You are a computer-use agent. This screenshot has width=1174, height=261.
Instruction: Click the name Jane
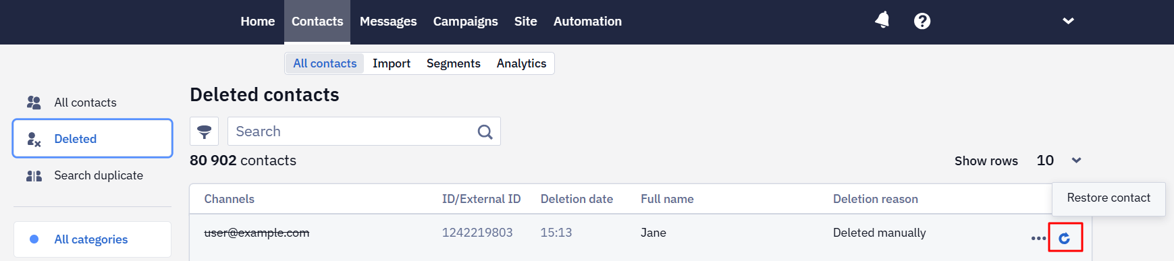(x=653, y=233)
